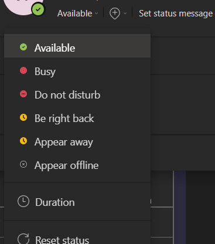Click the Reset status circular arrow icon
215x244 pixels.
(23, 239)
